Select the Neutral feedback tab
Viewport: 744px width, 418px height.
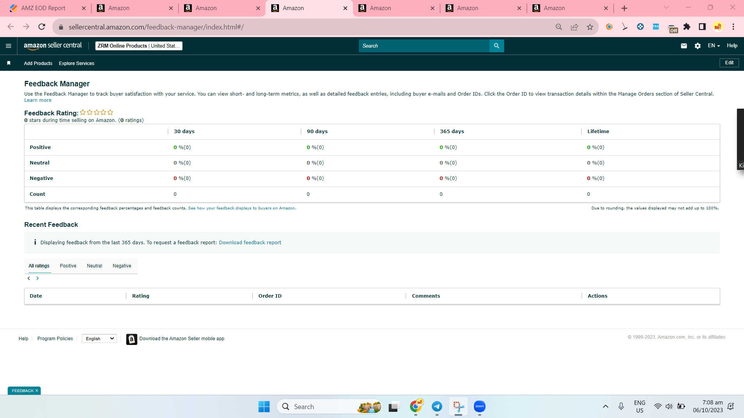[95, 266]
